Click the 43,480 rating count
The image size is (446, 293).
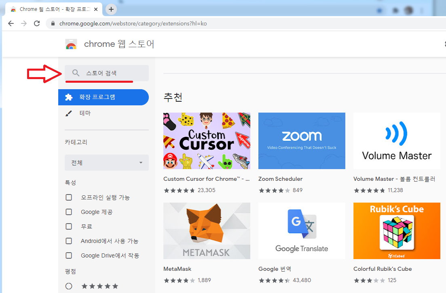(x=302, y=280)
